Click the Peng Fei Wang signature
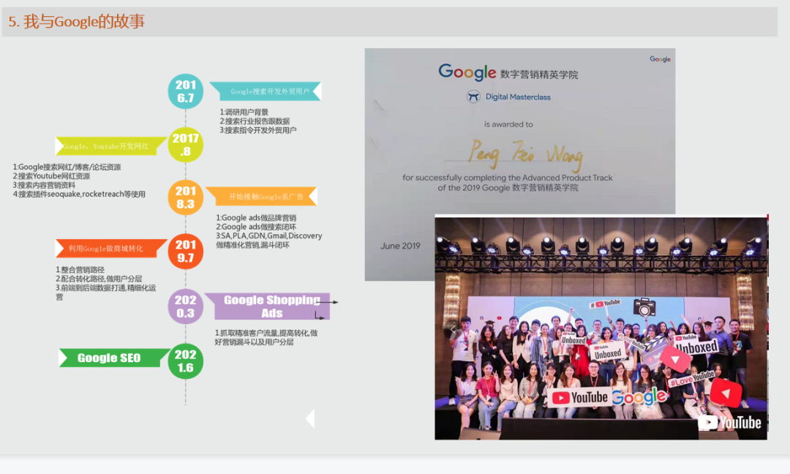This screenshot has height=474, width=790. [525, 155]
